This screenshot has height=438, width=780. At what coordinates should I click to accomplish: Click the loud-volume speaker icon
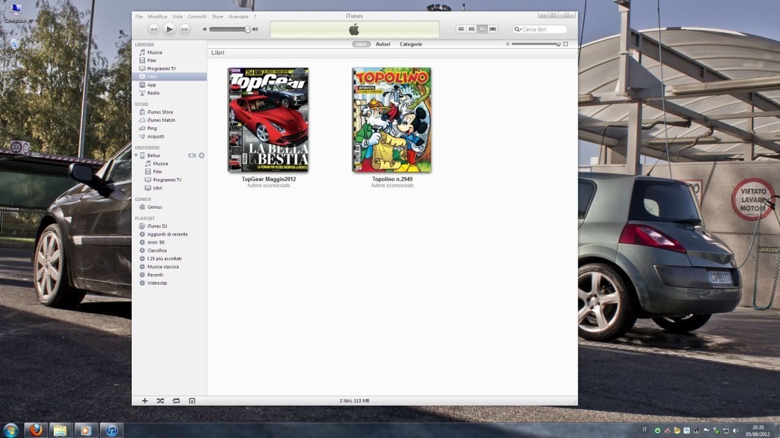(255, 29)
